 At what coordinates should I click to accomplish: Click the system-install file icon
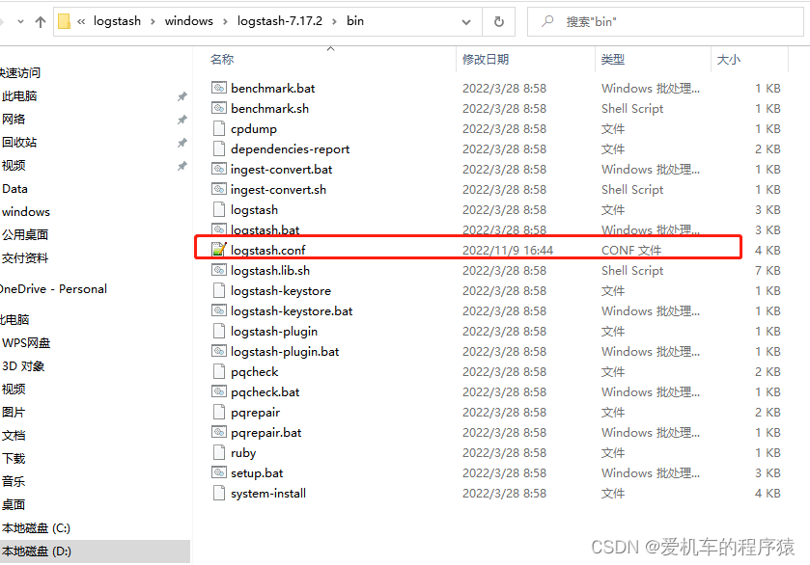coord(219,493)
